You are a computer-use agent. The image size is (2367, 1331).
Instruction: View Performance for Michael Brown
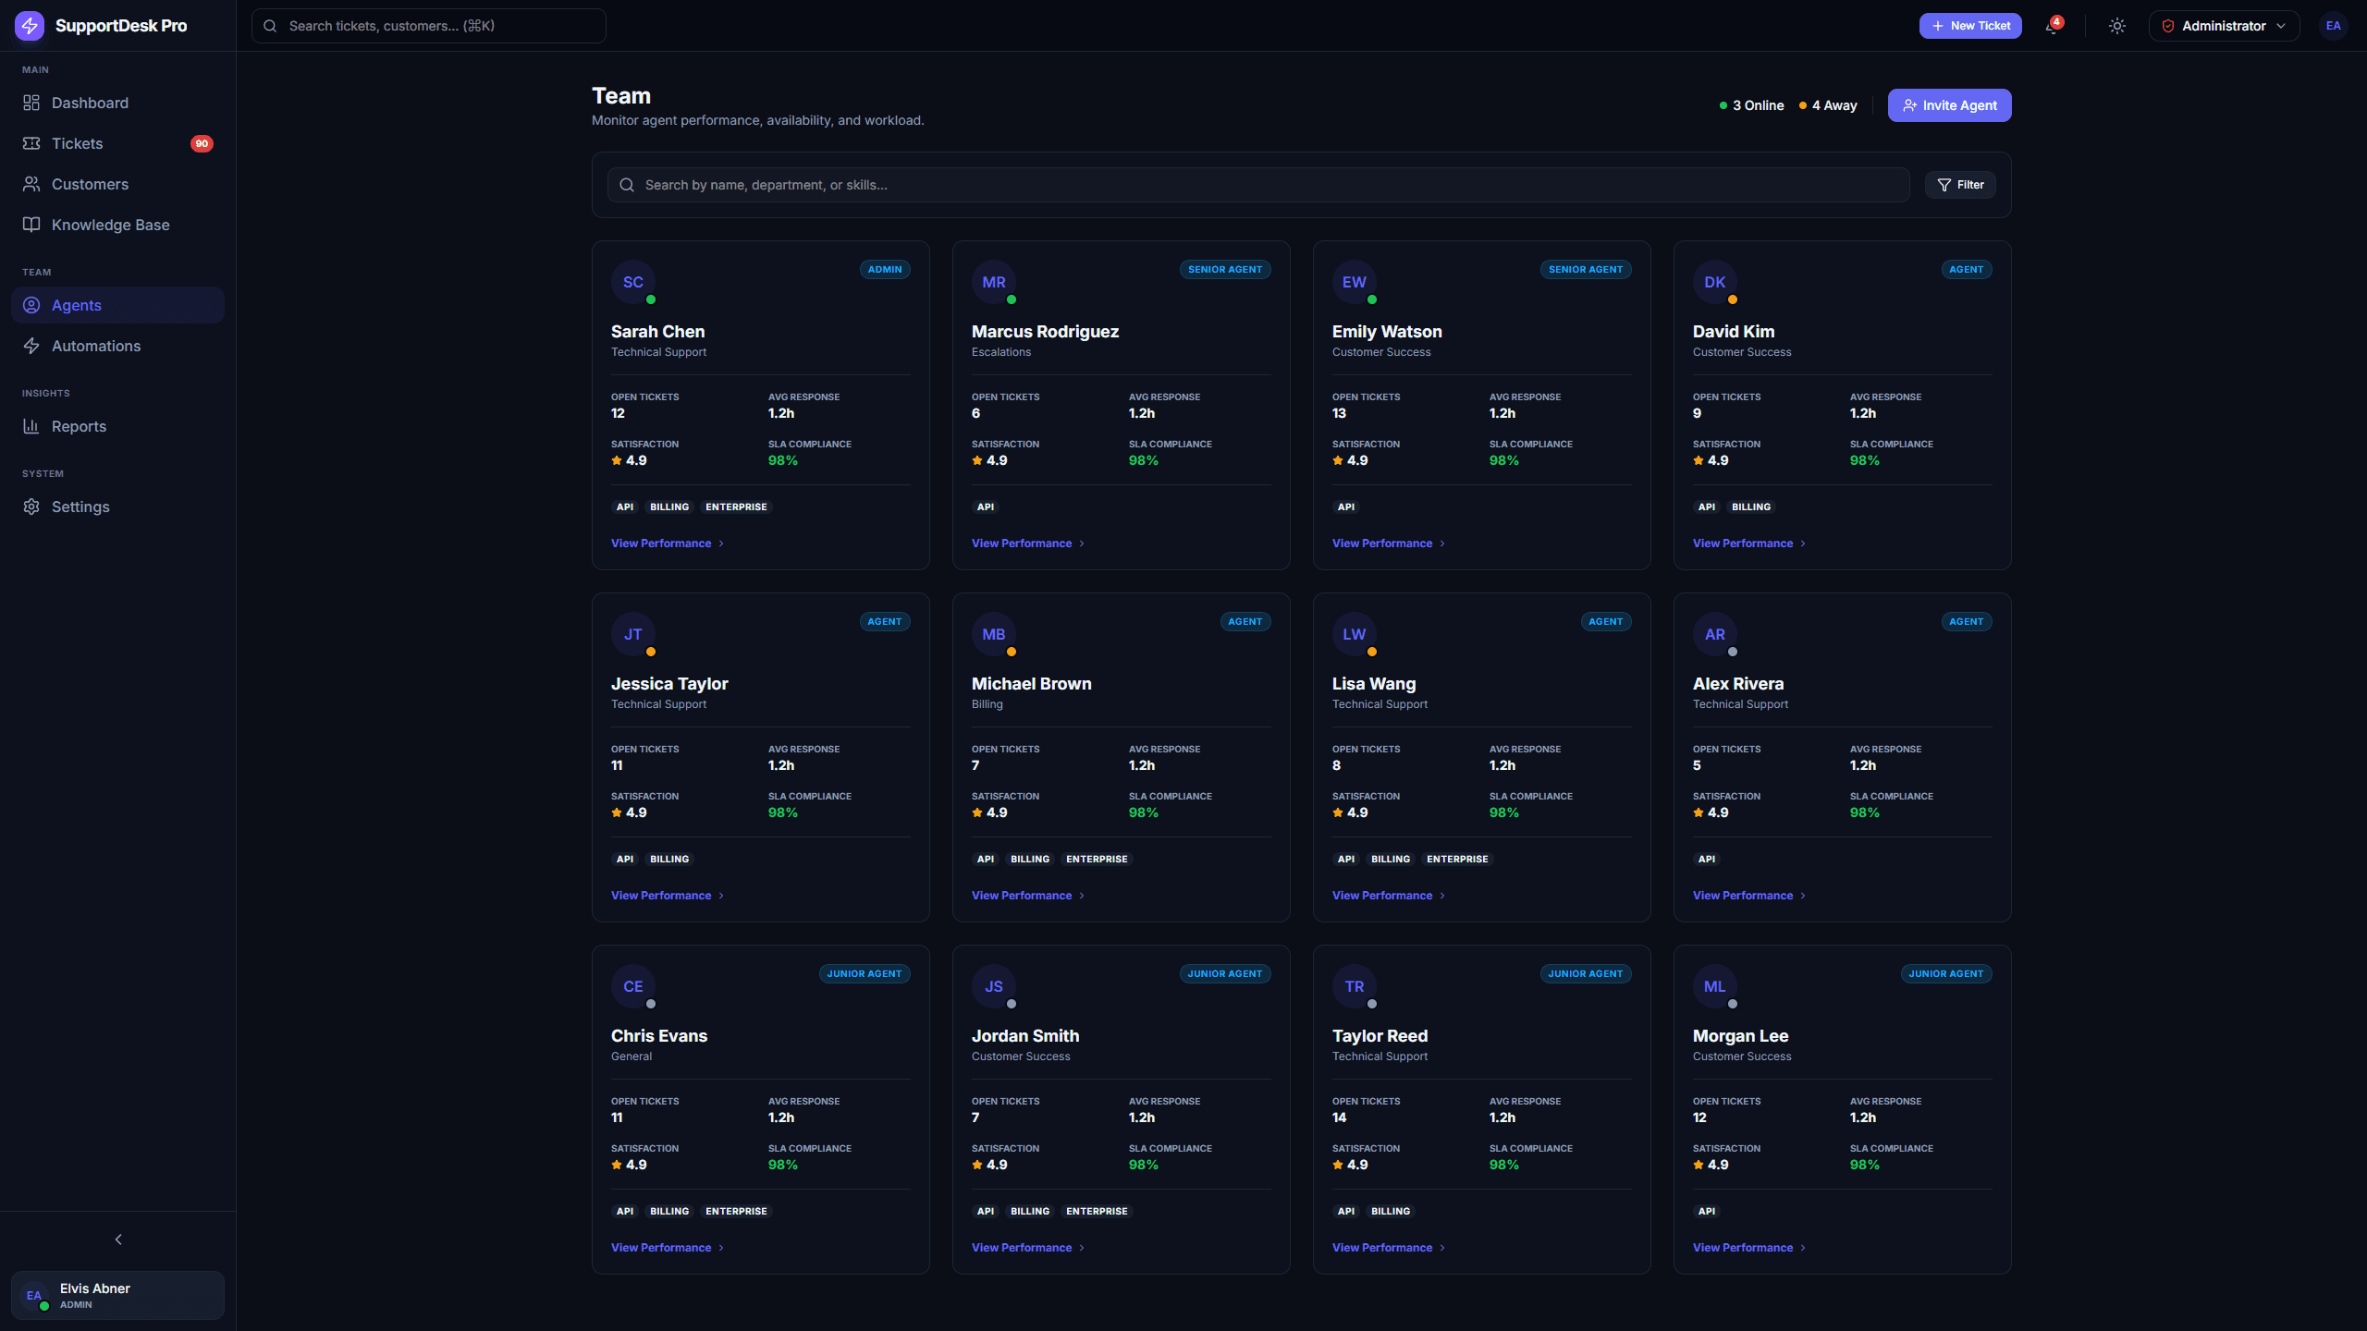[1028, 896]
